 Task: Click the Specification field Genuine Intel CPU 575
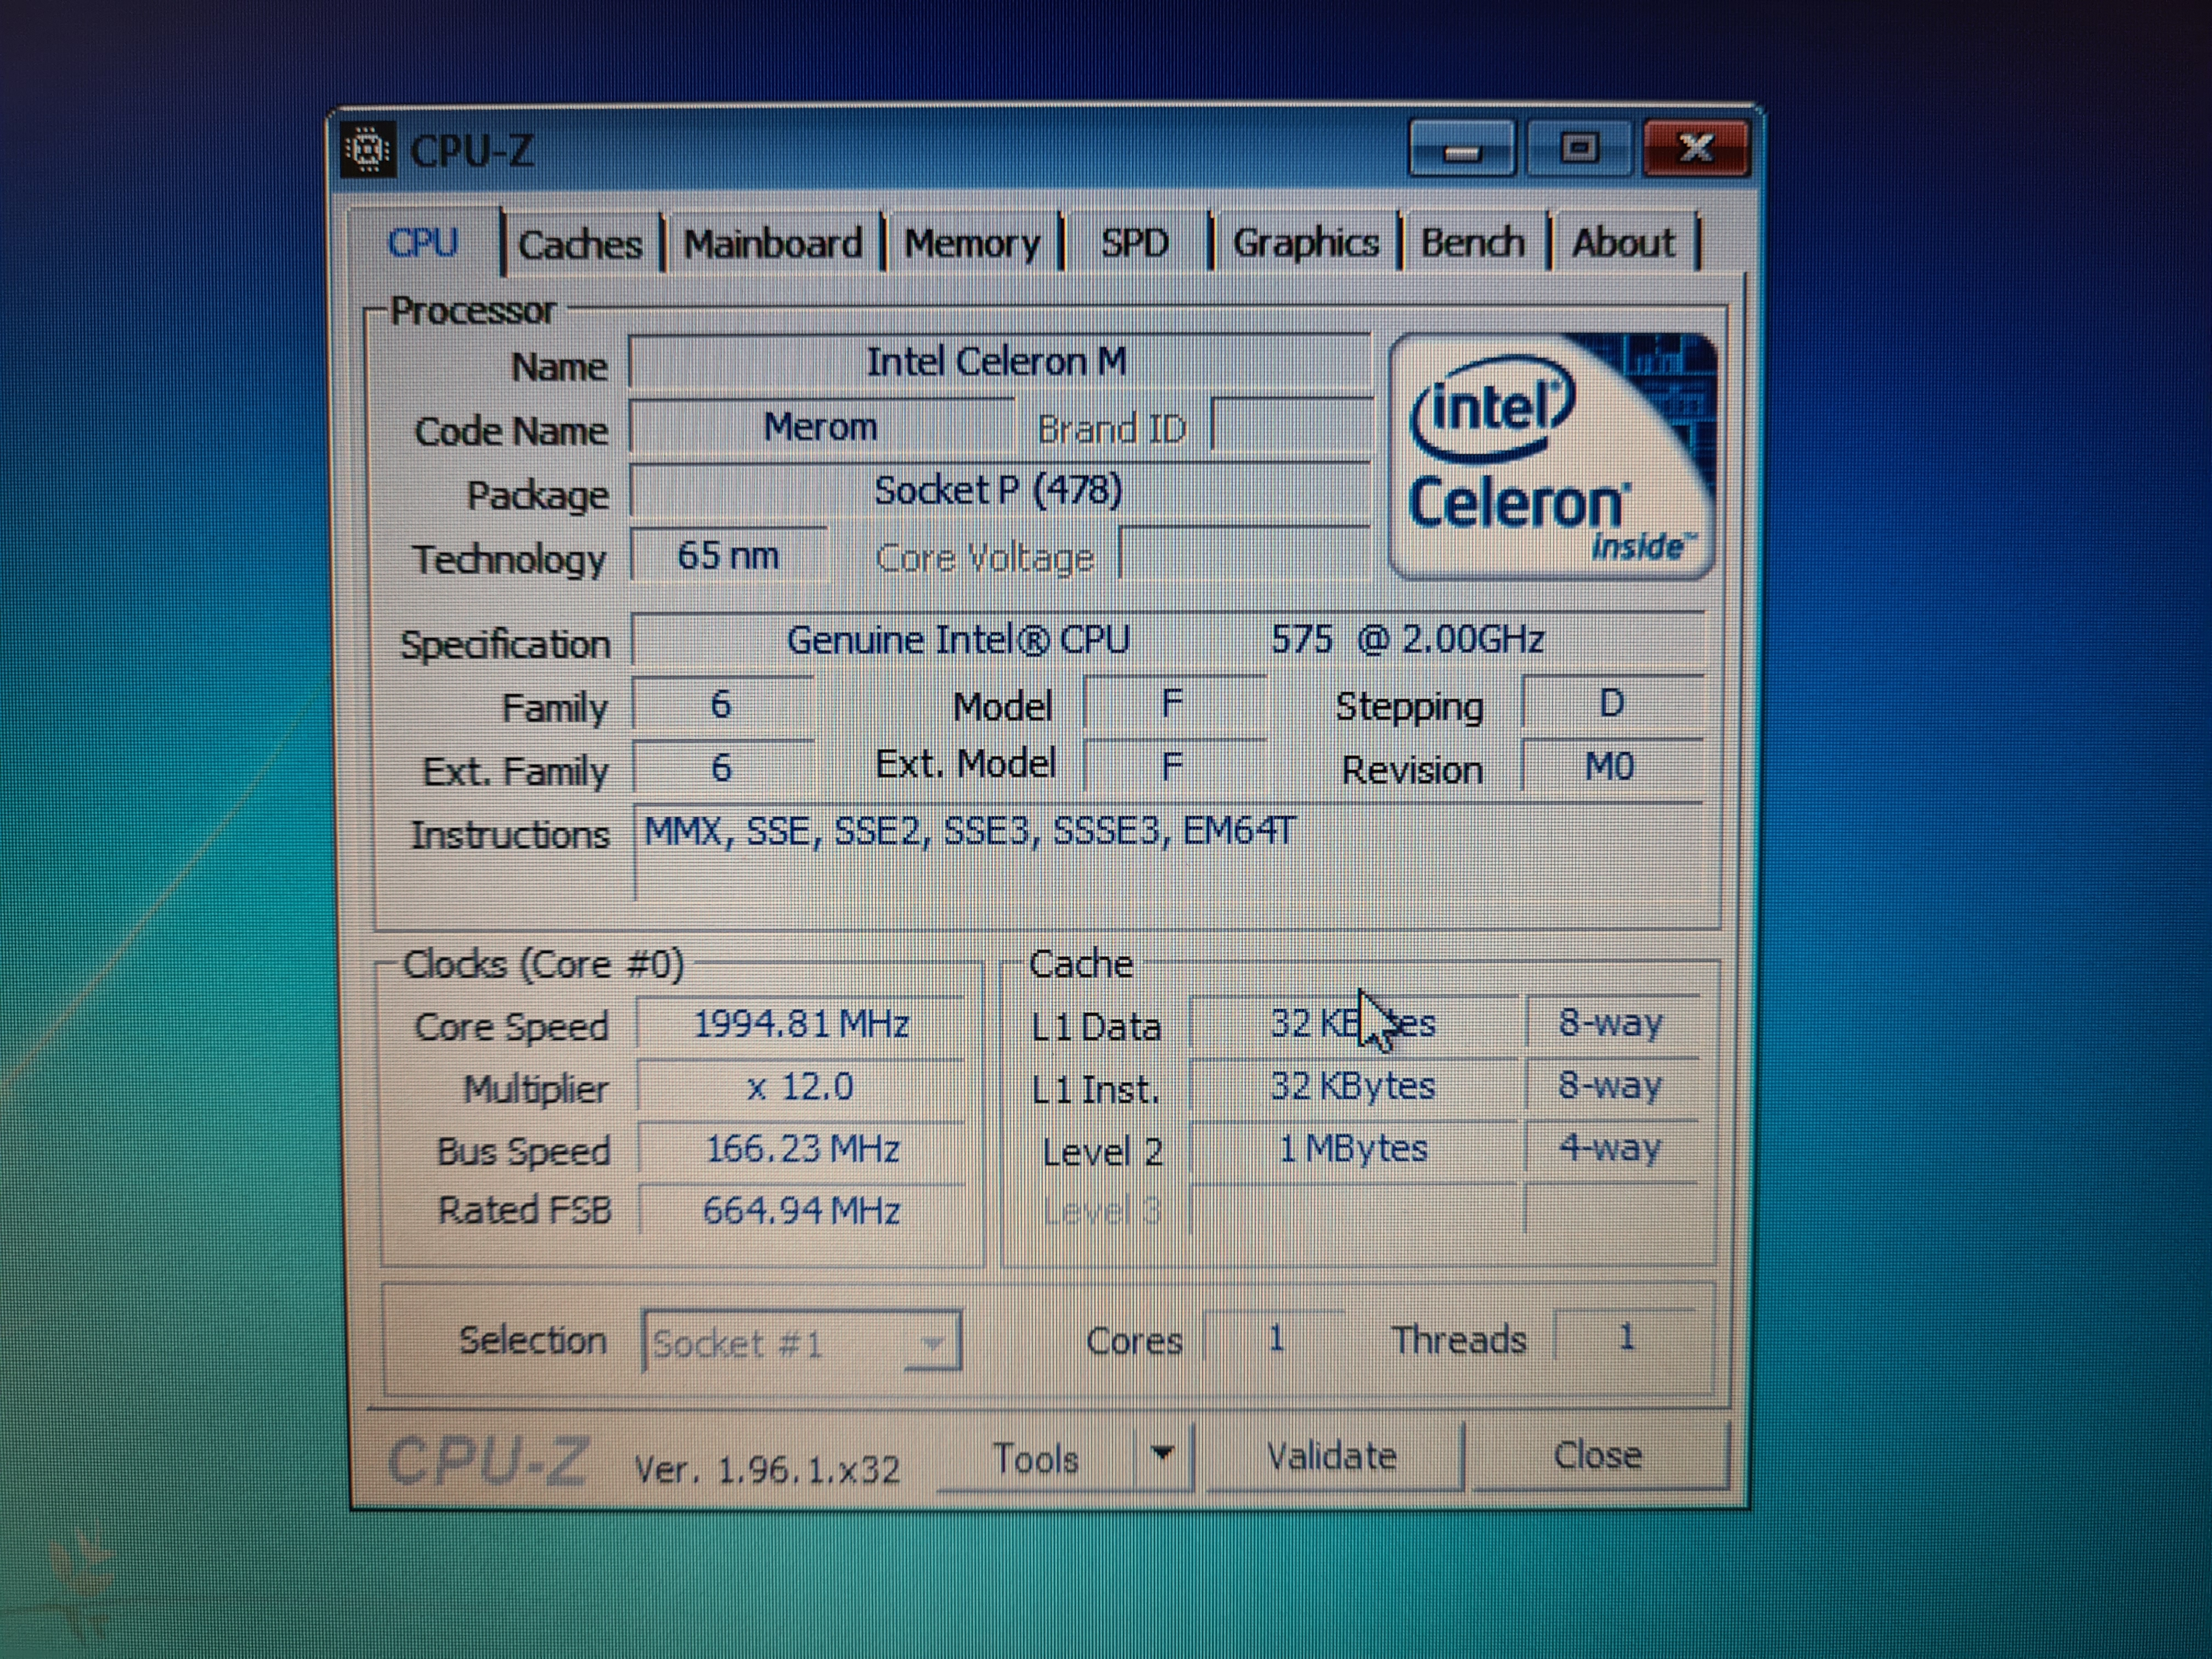pos(1167,639)
